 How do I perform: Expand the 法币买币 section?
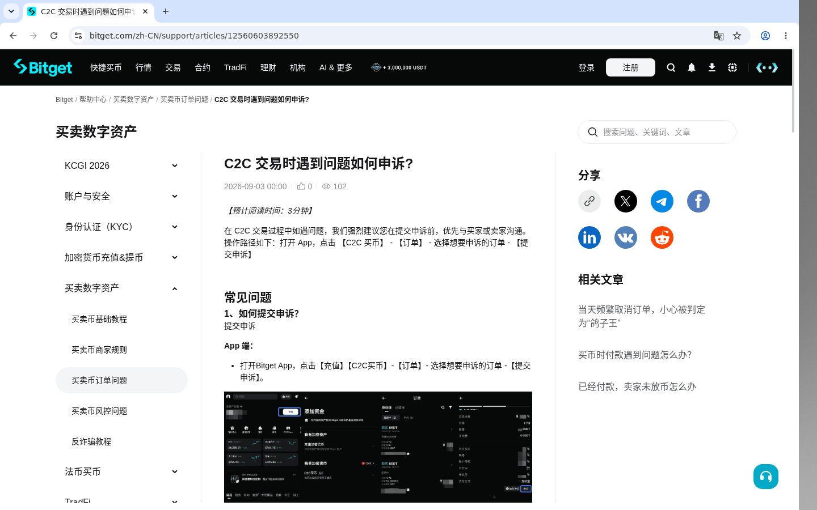175,471
